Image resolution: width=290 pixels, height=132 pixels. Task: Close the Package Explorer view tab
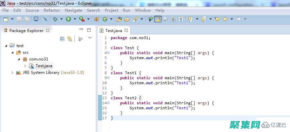(48, 30)
